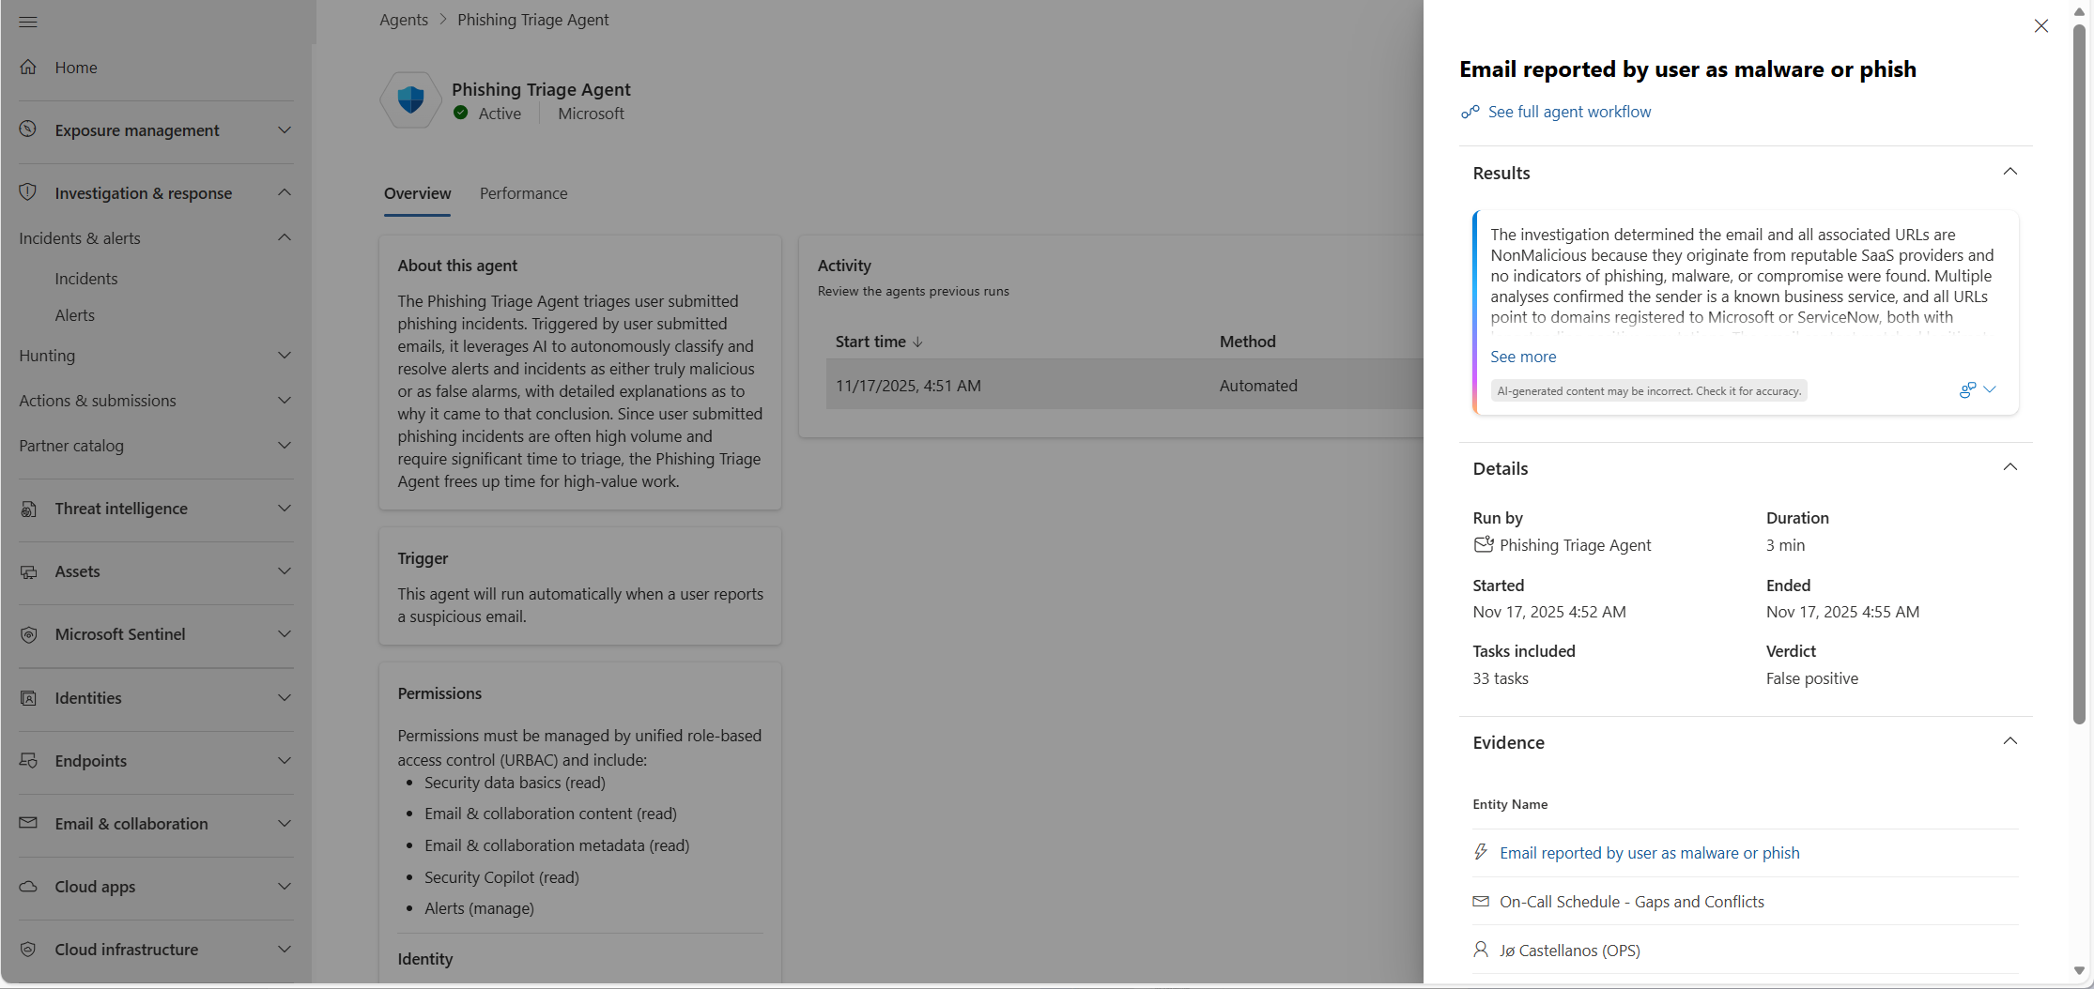Open On-Call Schedule - Gaps and Conflicts evidence
The width and height of the screenshot is (2094, 989).
coord(1632,902)
